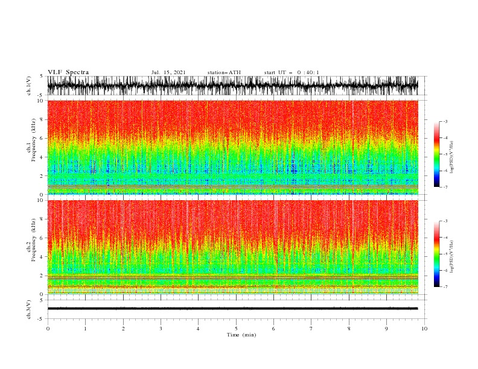Image resolution: width=478 pixels, height=369 pixels.
Task: Click the ch.1(V) axis label
Action: 29,86
